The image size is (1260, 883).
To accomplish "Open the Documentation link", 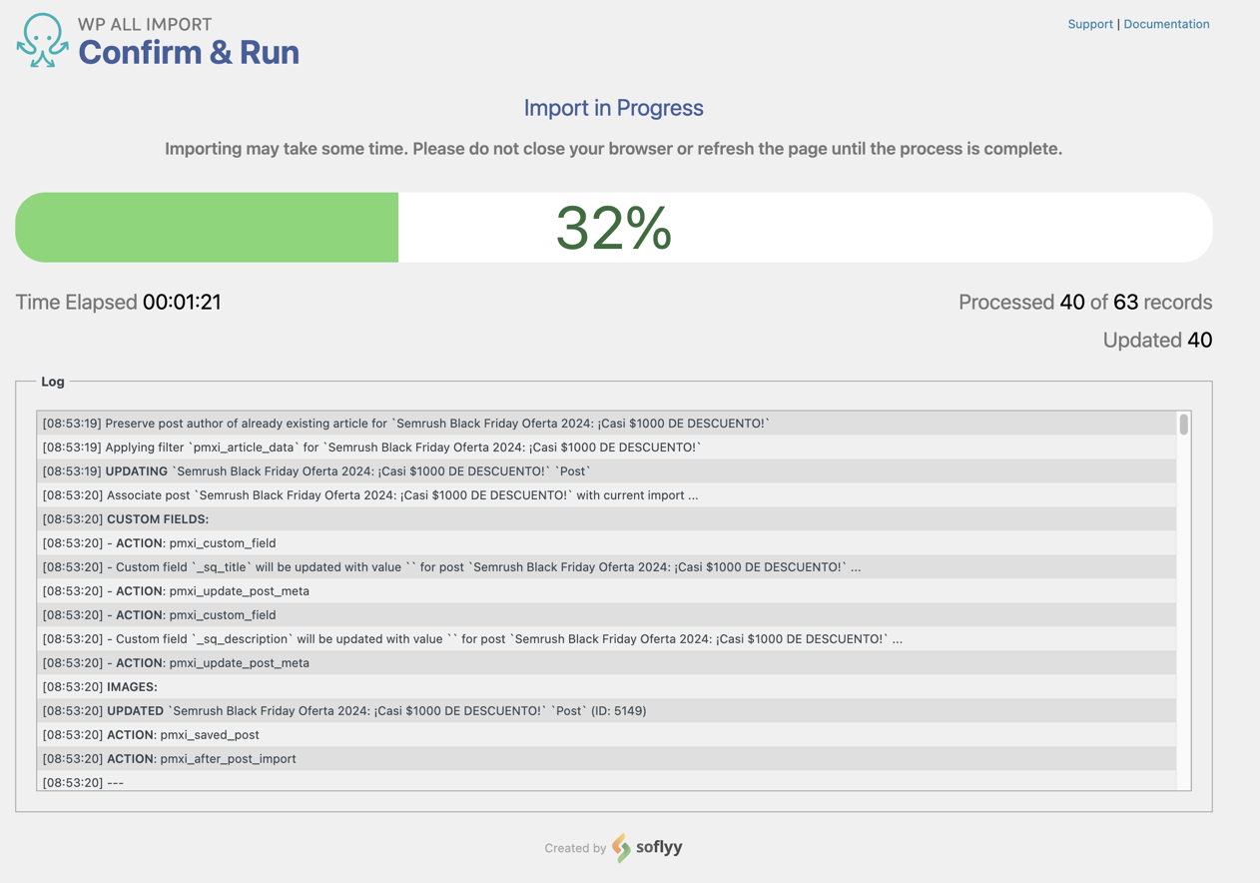I will tap(1166, 23).
